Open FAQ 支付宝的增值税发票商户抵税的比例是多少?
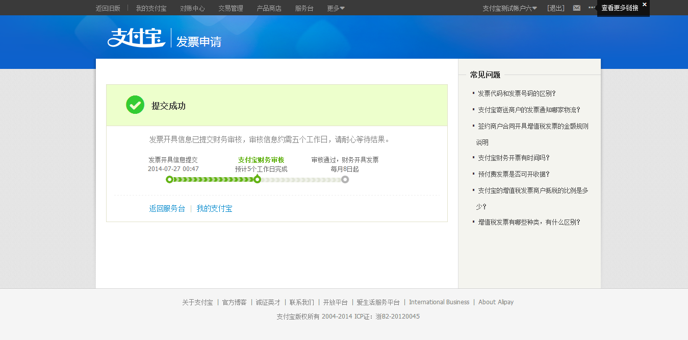The image size is (688, 340). [532, 199]
